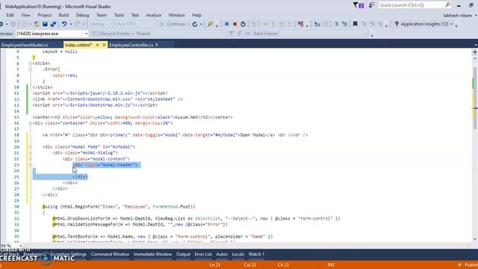Open the Tools menu
478x269 pixels.
point(119,15)
